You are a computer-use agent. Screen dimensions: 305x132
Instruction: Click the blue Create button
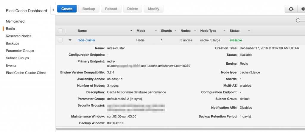[67, 9]
